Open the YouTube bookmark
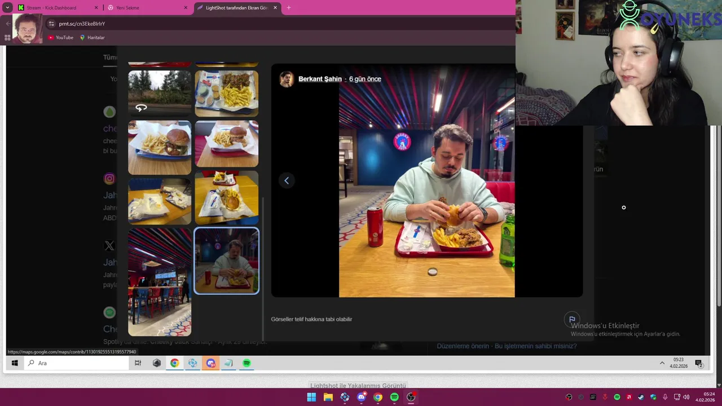This screenshot has height=406, width=722. tap(60, 37)
